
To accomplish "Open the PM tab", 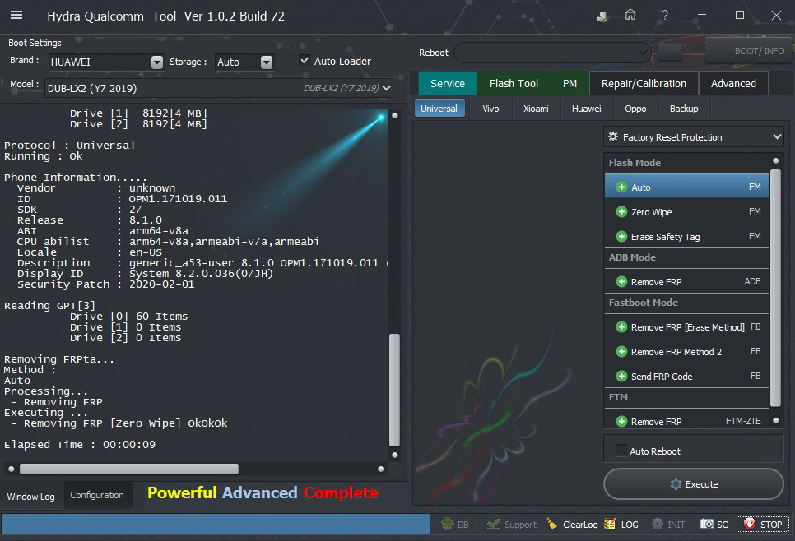I will 570,83.
